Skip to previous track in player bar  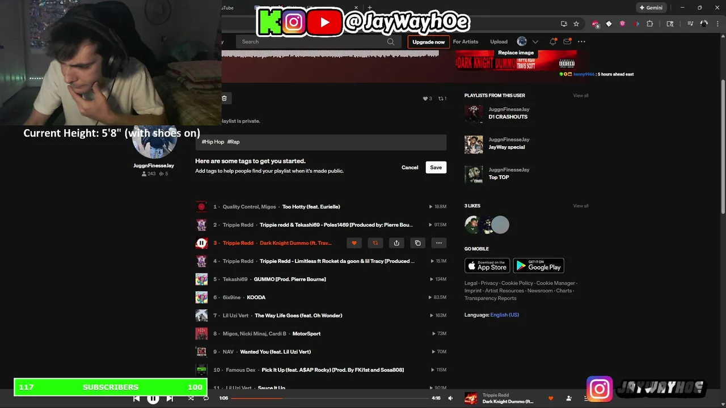[137, 398]
